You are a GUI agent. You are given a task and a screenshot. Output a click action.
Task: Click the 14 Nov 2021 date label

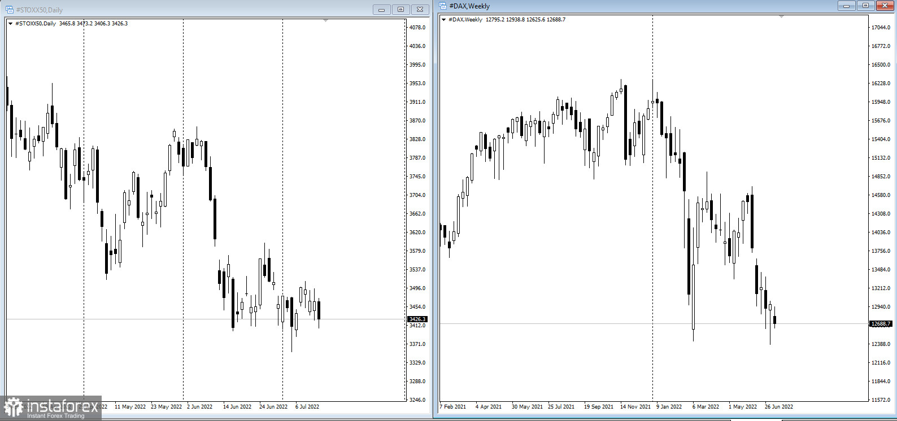tap(635, 407)
